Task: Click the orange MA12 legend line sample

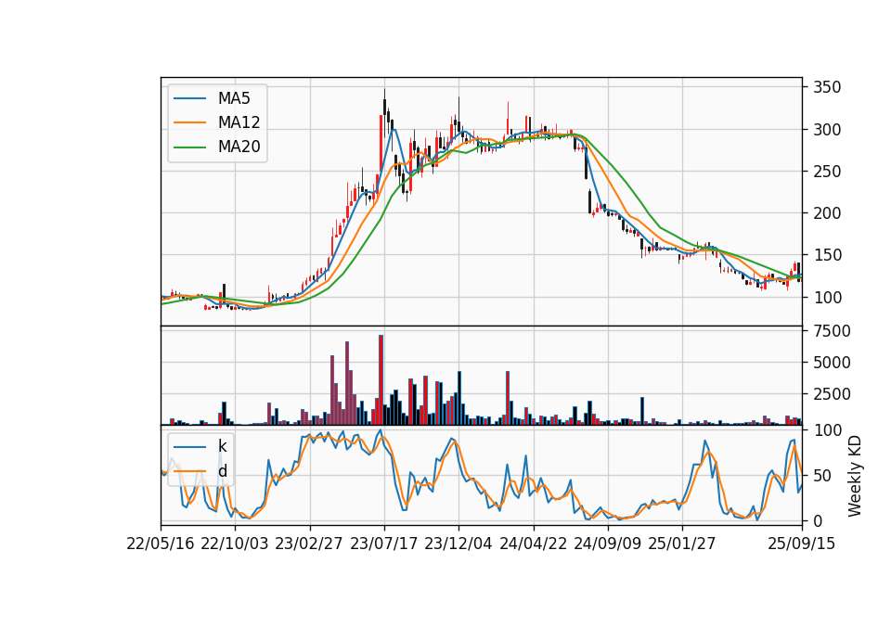Action: point(189,122)
